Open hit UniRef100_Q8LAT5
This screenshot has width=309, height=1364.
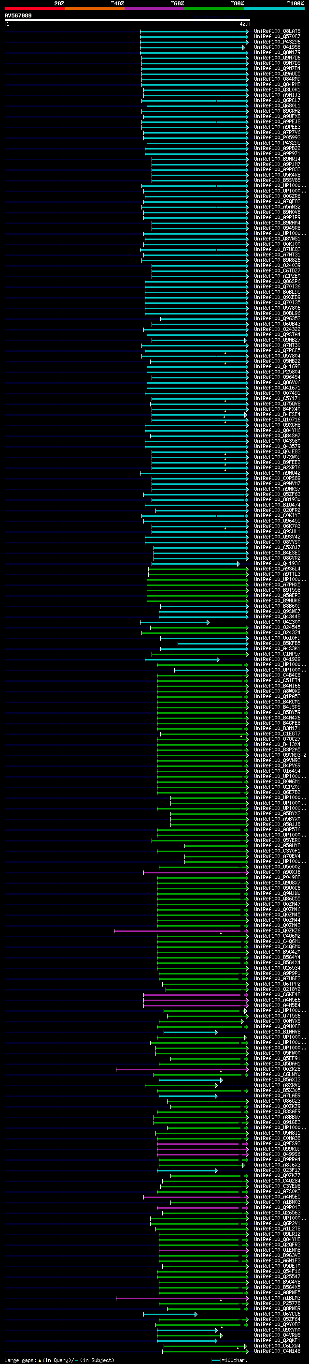point(277,31)
